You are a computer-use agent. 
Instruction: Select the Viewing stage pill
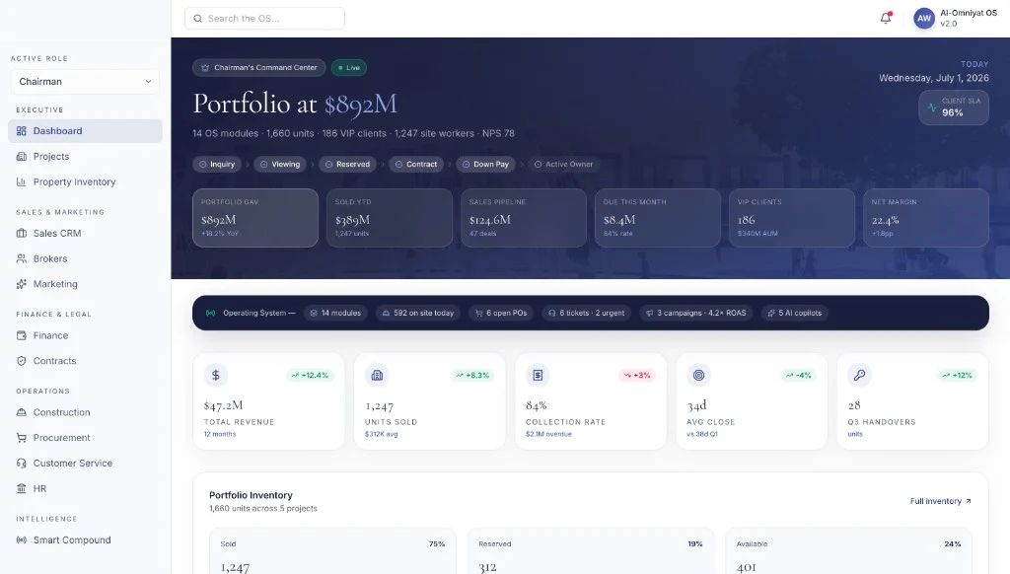tap(280, 165)
